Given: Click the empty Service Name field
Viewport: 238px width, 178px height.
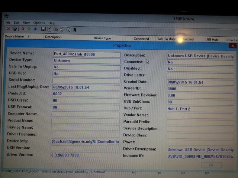Looking at the screenshot, I should (x=85, y=128).
